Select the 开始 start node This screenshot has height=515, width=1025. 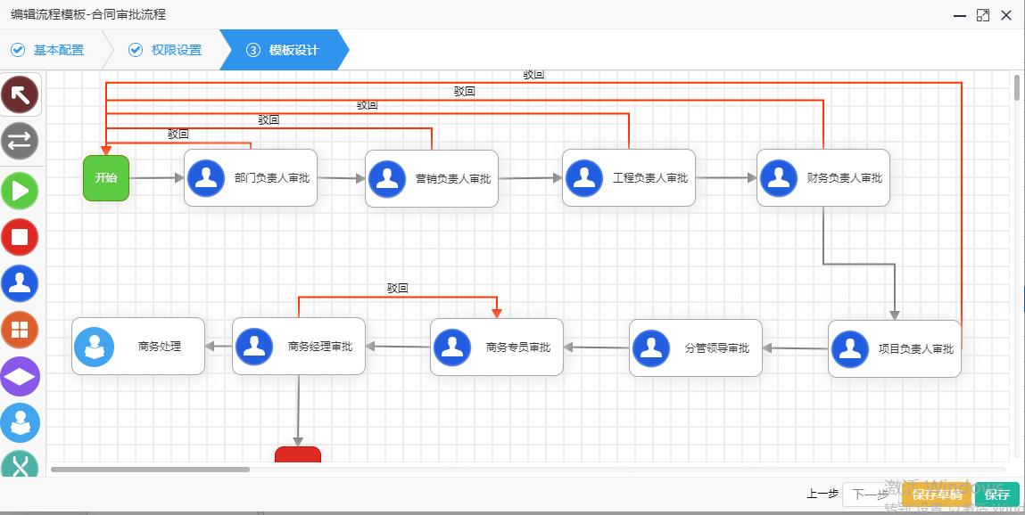tap(106, 178)
